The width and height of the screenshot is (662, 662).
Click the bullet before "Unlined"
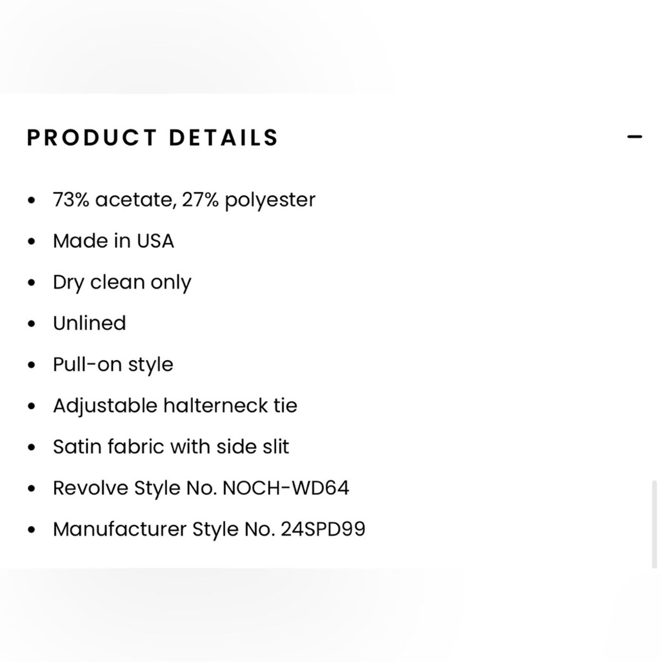click(31, 324)
